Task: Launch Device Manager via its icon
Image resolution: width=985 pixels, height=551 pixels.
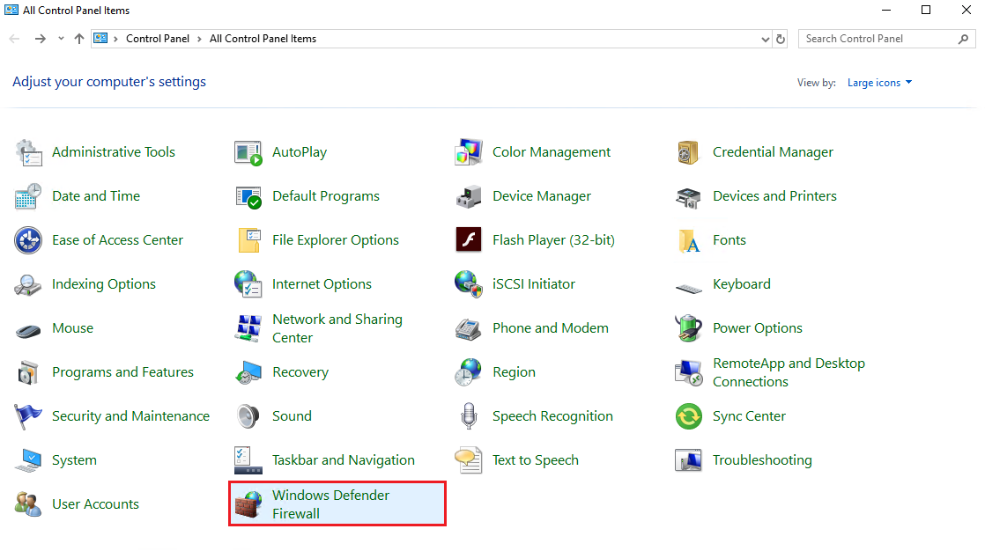Action: coord(469,196)
